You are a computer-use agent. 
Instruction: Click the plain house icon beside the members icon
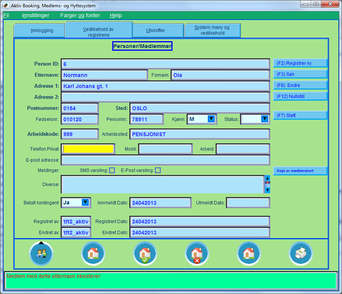coord(93,254)
